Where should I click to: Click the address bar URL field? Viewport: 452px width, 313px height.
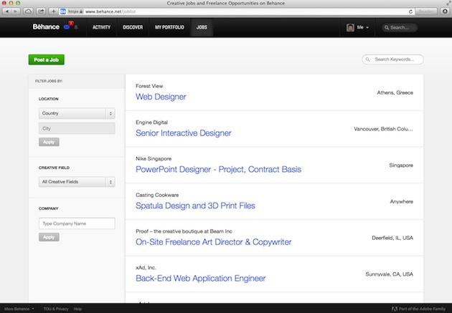coord(236,11)
